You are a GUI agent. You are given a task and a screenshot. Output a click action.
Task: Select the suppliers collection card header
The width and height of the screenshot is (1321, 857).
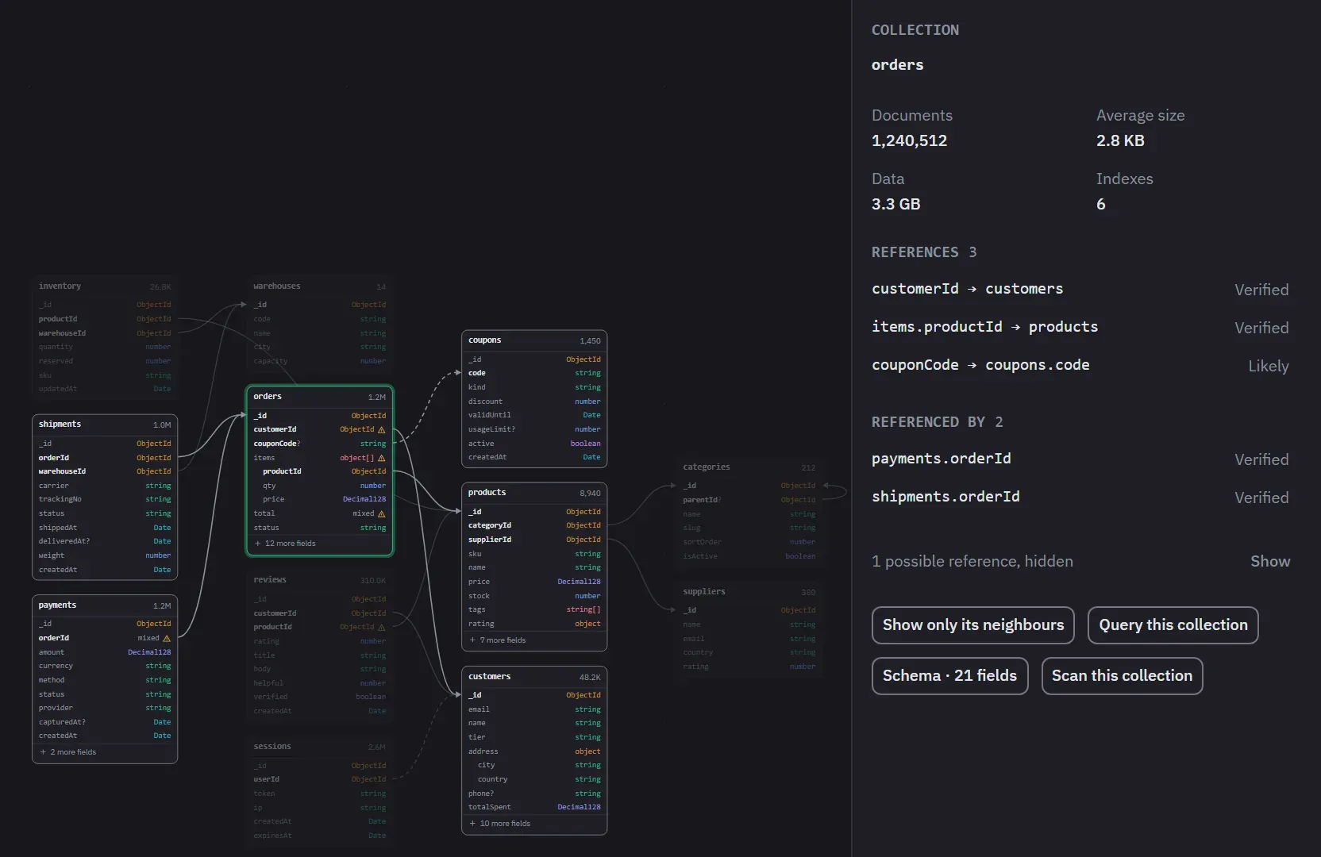(749, 592)
